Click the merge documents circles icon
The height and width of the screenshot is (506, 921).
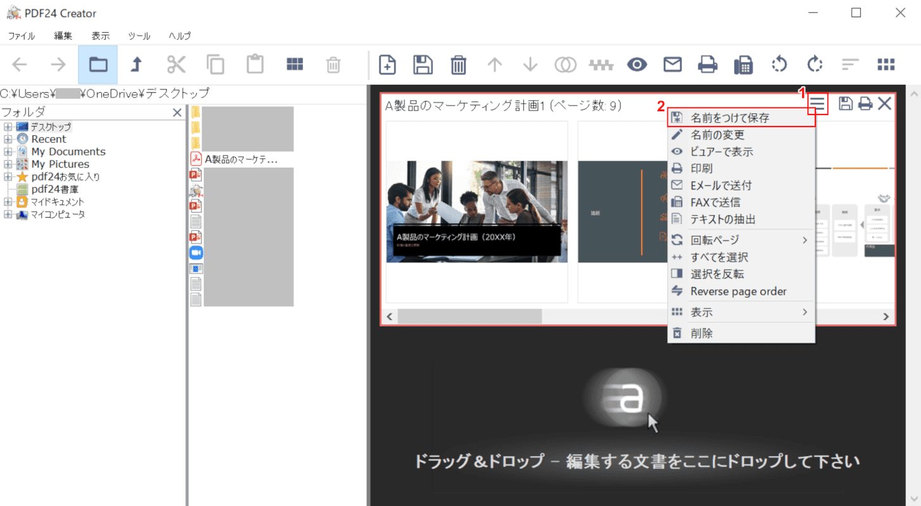pos(566,65)
